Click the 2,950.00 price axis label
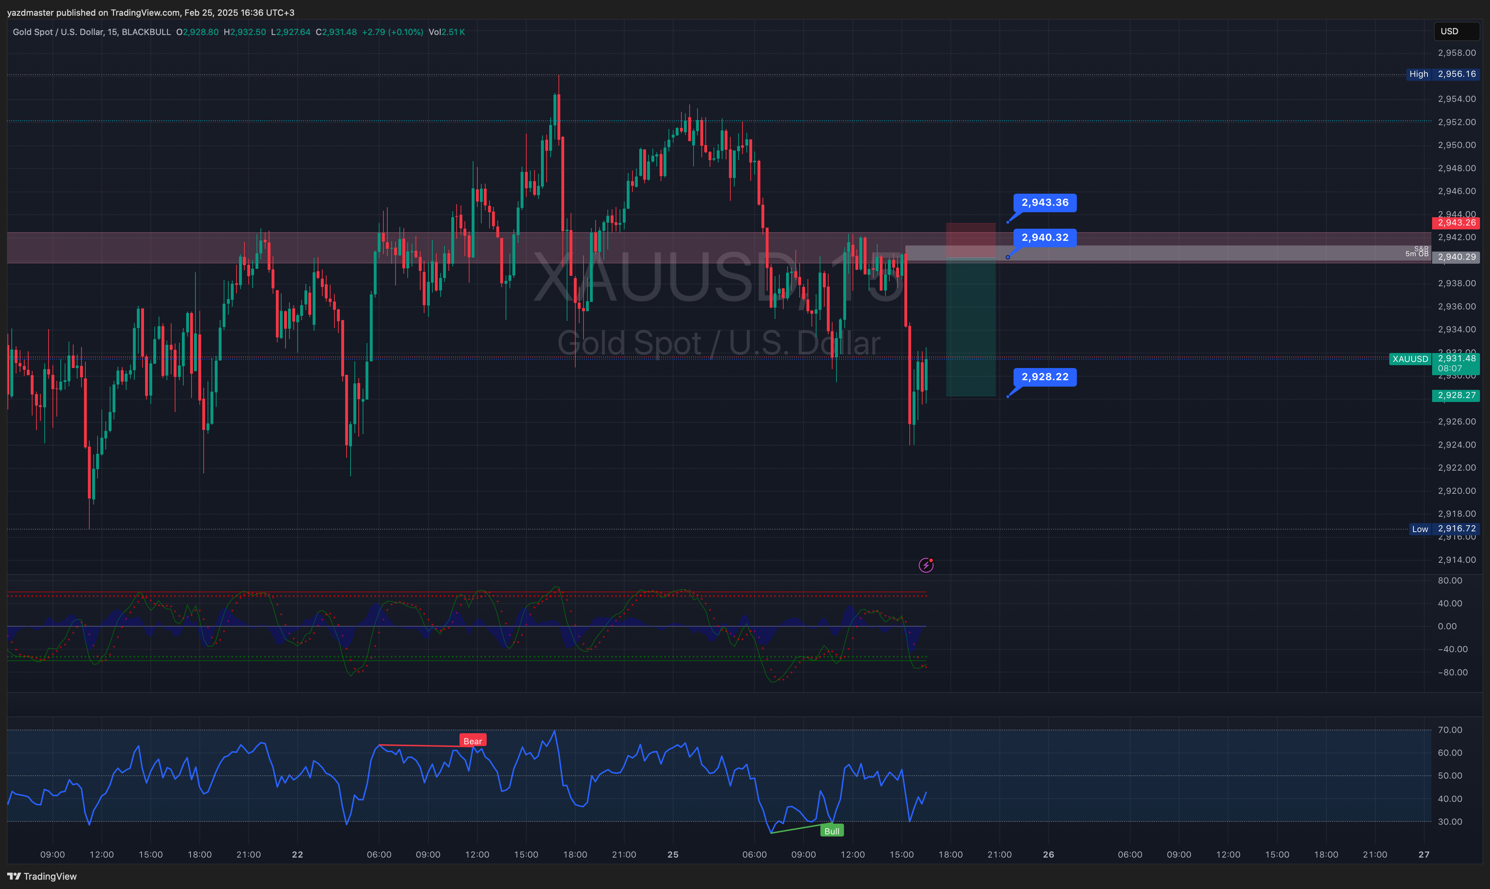Image resolution: width=1490 pixels, height=889 pixels. [1457, 145]
